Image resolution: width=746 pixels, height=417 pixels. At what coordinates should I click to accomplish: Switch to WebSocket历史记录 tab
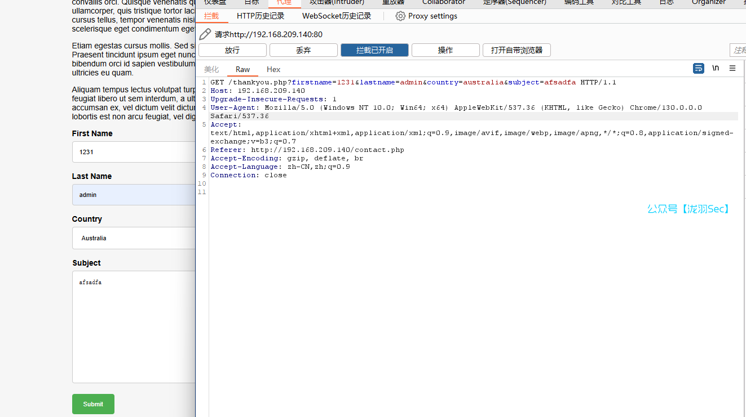337,16
